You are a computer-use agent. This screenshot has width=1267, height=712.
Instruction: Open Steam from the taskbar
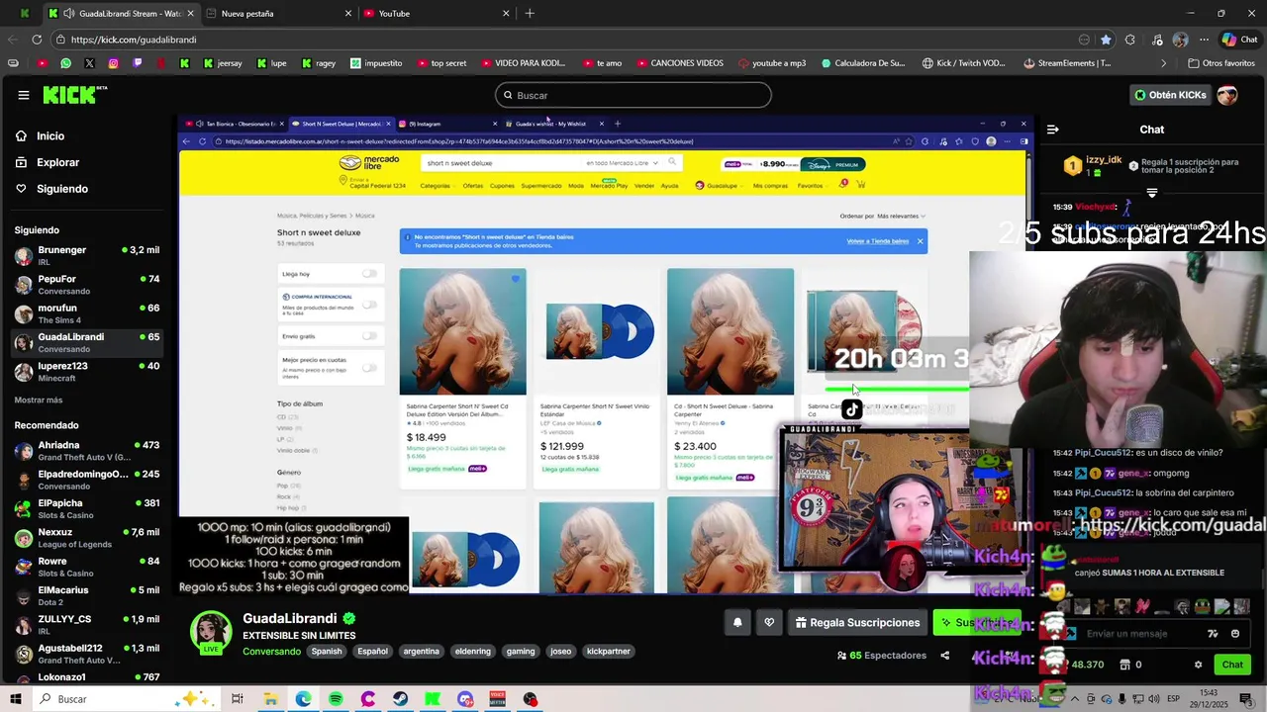[x=400, y=699]
